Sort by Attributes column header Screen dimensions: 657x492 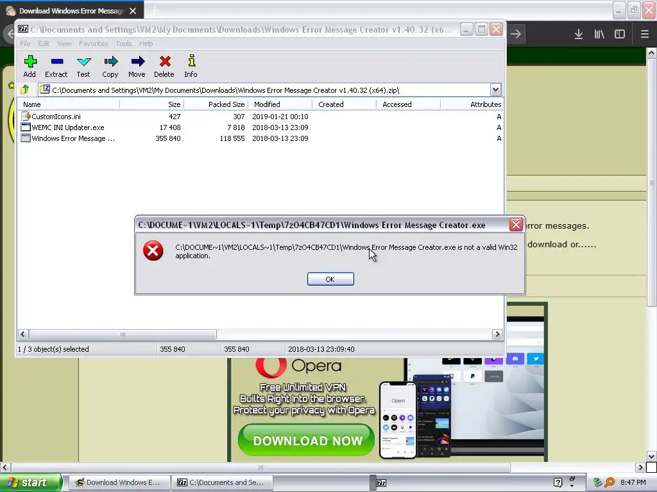(x=472, y=104)
